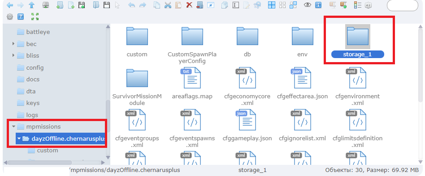
Task: Enter fullscreen with the green arrows icon
Action: pyautogui.click(x=35, y=17)
